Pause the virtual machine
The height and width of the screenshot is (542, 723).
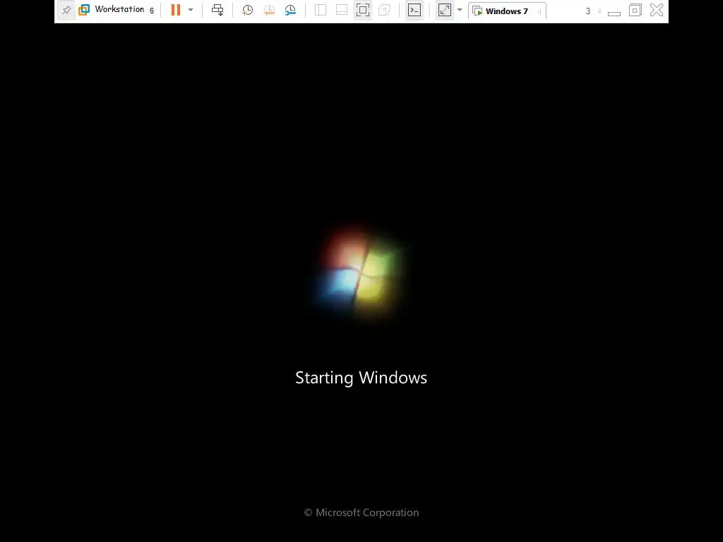[176, 10]
